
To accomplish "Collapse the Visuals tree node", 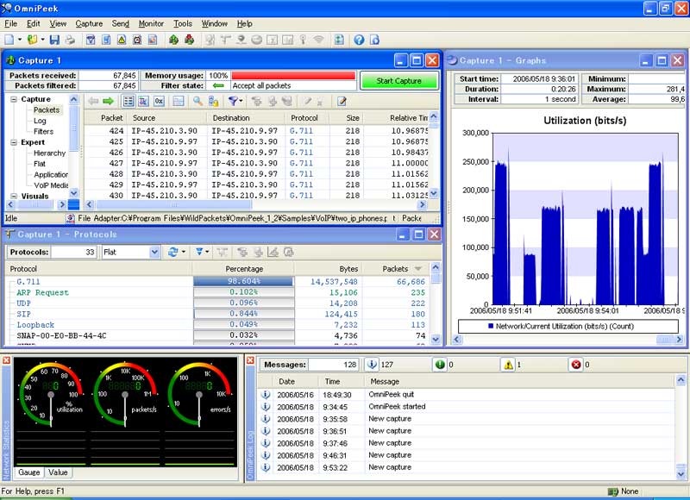I will point(14,197).
